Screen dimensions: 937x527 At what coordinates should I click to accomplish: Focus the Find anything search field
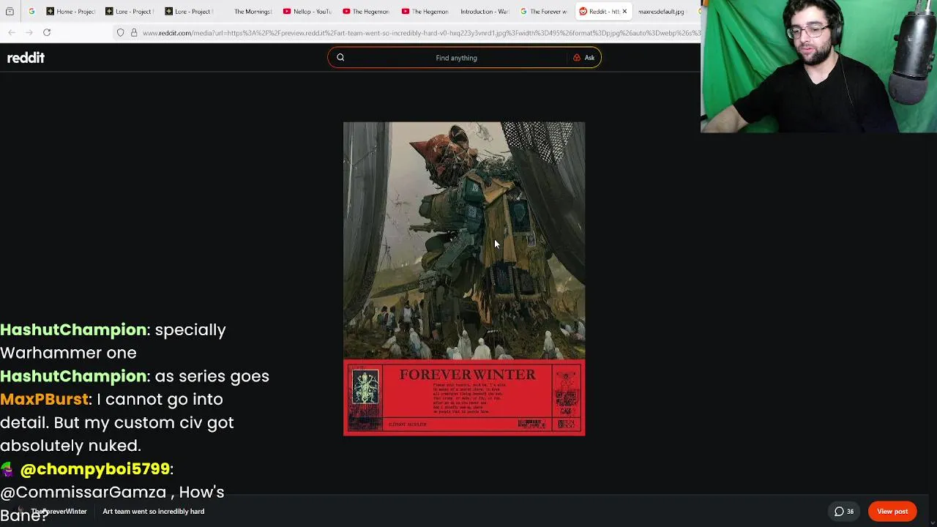pyautogui.click(x=456, y=58)
